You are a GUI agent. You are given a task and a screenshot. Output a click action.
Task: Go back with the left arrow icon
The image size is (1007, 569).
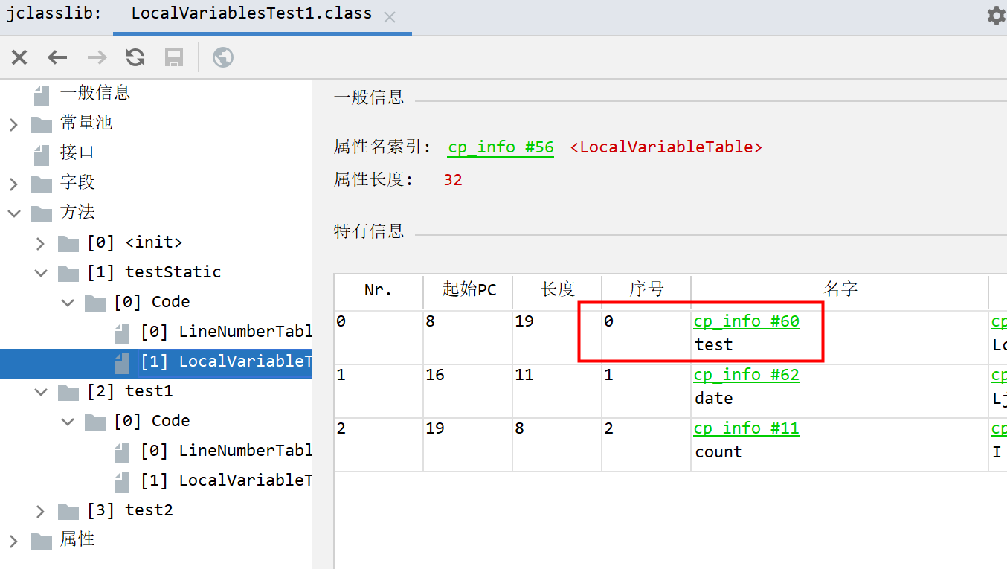point(57,57)
